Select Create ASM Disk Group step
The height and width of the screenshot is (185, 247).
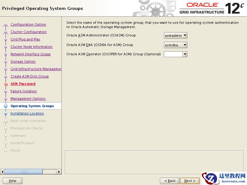pyautogui.click(x=30, y=76)
